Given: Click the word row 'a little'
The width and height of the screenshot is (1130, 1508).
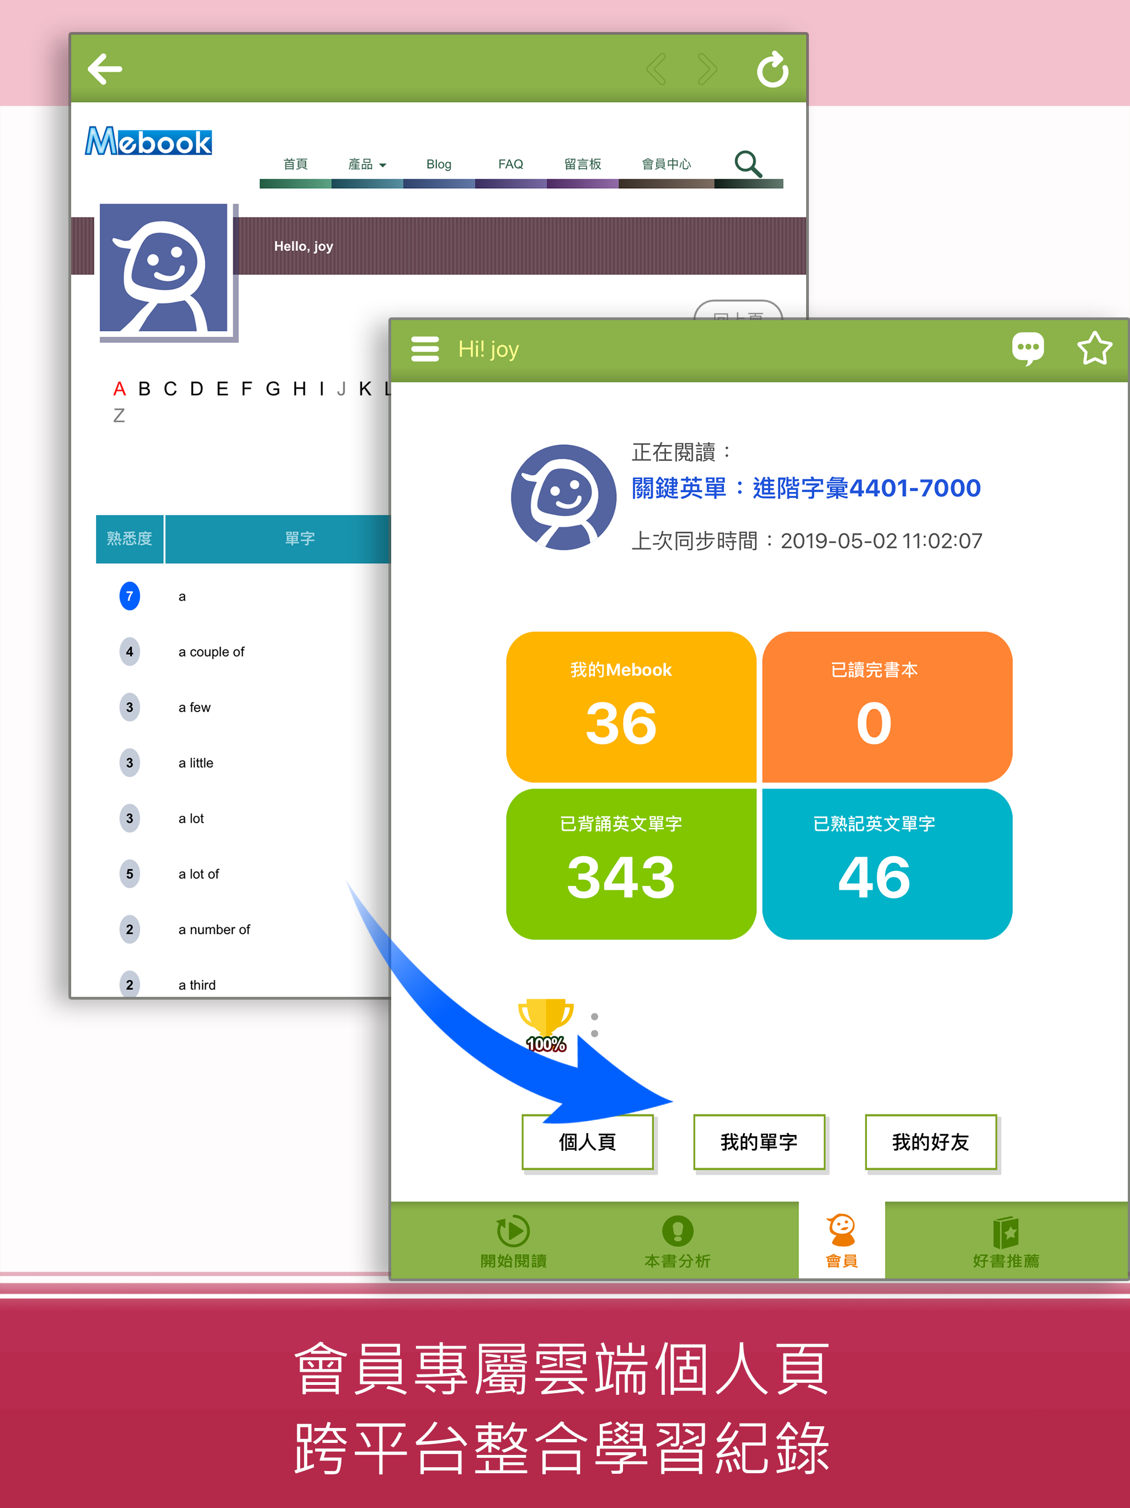Looking at the screenshot, I should (x=196, y=763).
